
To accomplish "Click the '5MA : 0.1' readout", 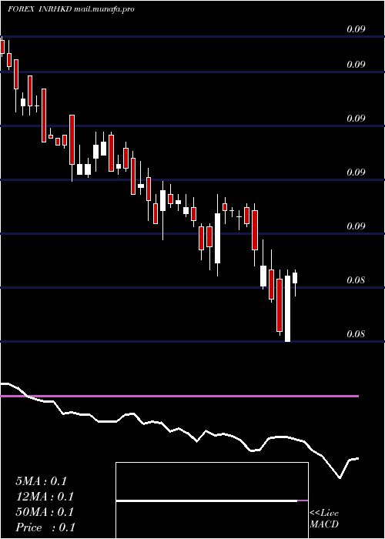I will coord(41,481).
